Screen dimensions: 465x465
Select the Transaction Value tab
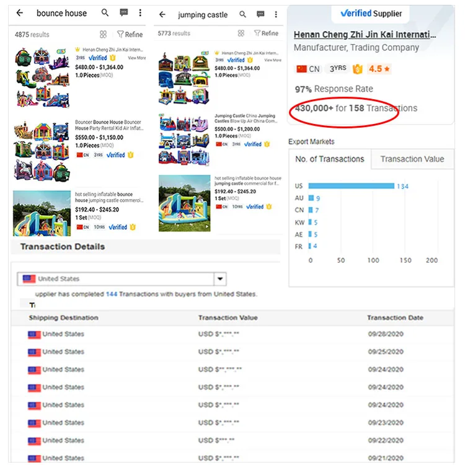pyautogui.click(x=412, y=159)
